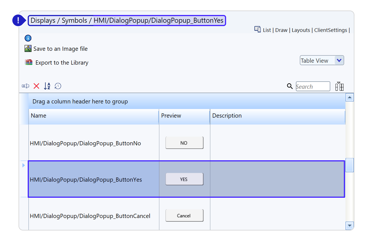Sort the rows alphabetically with the A-Z icon
The width and height of the screenshot is (376, 241).
coord(47,86)
